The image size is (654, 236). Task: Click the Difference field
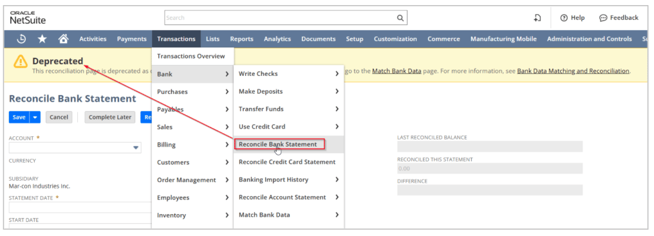(x=490, y=190)
